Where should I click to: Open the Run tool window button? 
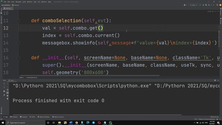click(x=6, y=117)
